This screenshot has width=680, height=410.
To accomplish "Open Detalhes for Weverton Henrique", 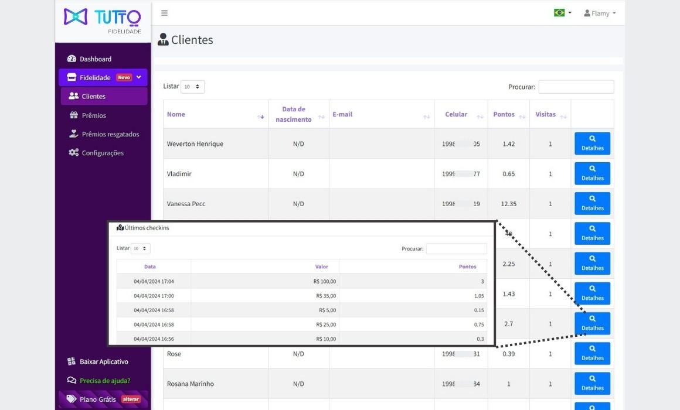I will (x=592, y=143).
